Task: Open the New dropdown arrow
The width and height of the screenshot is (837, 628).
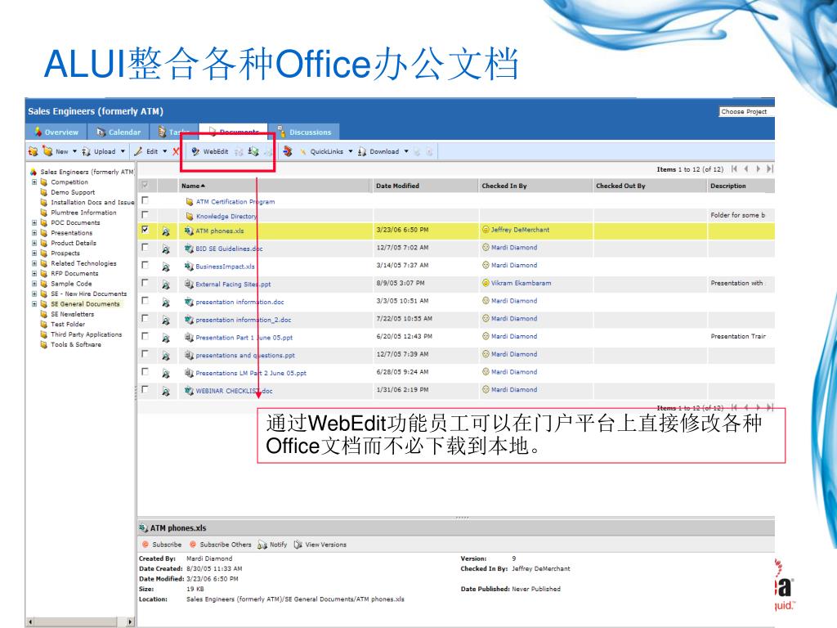Action: coord(74,151)
